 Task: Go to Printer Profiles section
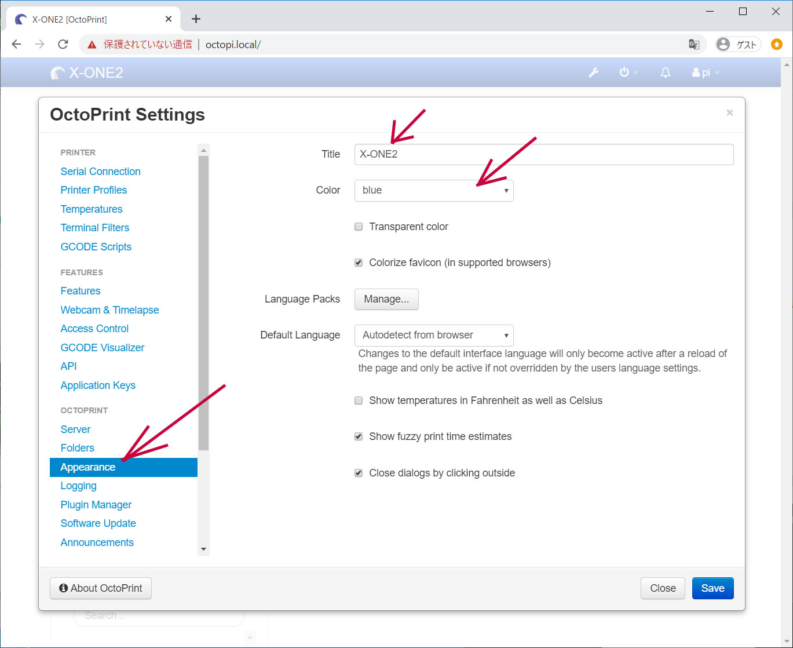click(93, 190)
